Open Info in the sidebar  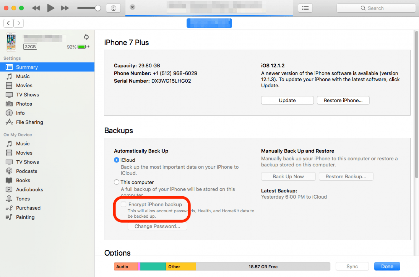tap(47, 113)
